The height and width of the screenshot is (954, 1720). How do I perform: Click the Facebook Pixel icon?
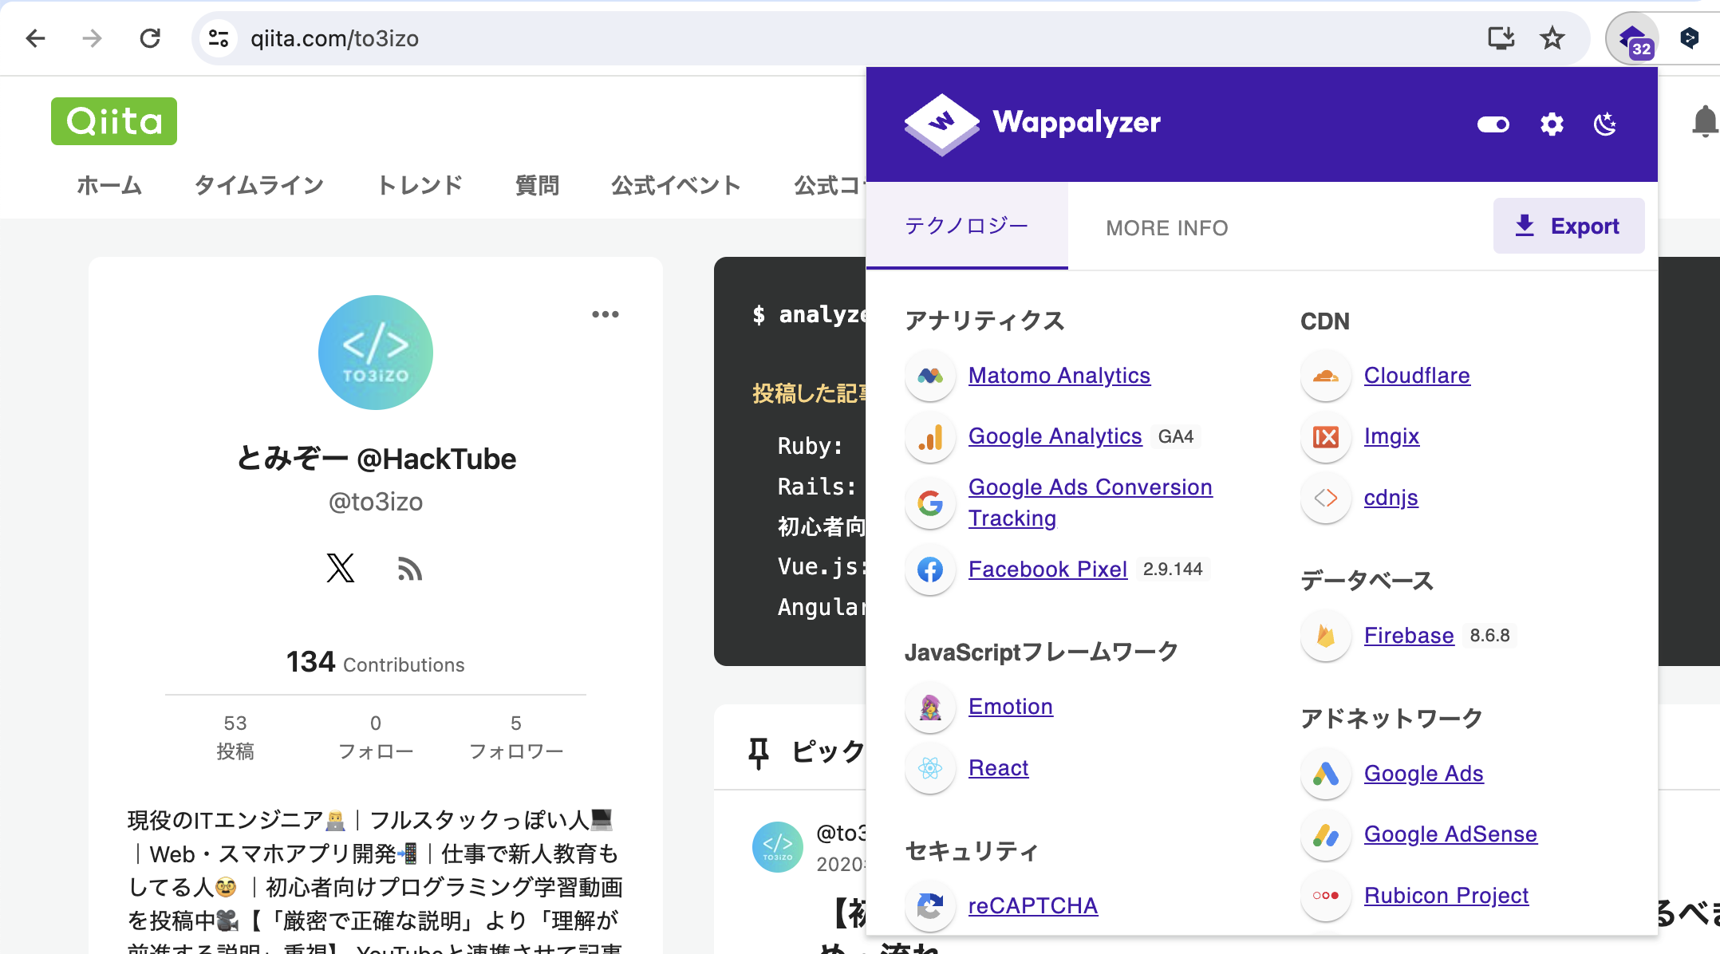[929, 570]
